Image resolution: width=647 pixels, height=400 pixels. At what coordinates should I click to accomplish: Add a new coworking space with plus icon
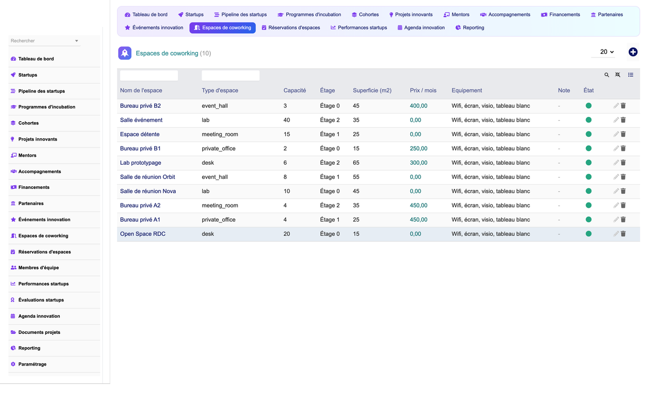[633, 52]
